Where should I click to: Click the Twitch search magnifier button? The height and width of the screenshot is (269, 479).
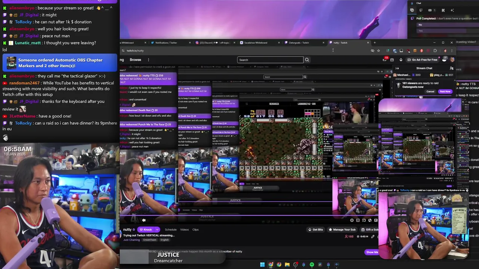pos(307,60)
